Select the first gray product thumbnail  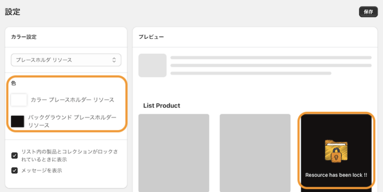pos(174,153)
